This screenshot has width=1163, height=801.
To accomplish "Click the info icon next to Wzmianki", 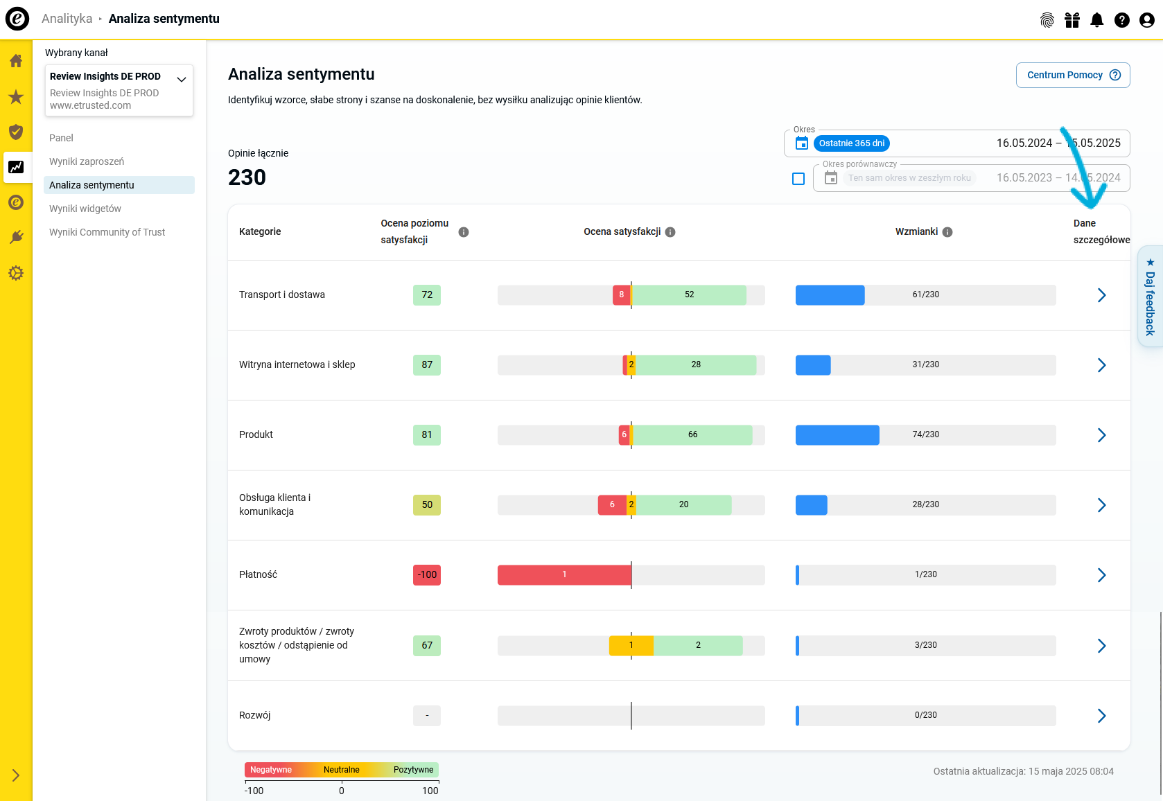I will pos(947,232).
